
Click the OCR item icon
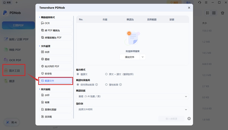[42, 23]
